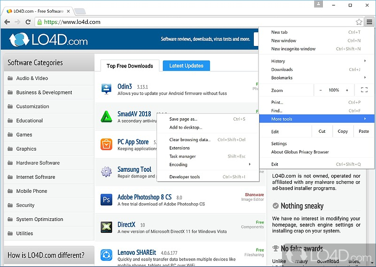Click the Games folder icon
Viewport: 376px width, 267px height.
(x=10, y=135)
